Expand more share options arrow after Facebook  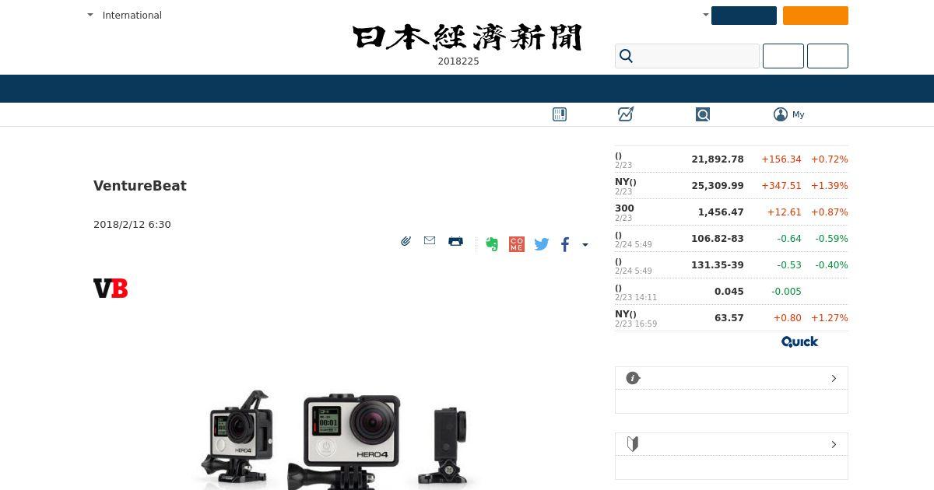click(x=585, y=245)
